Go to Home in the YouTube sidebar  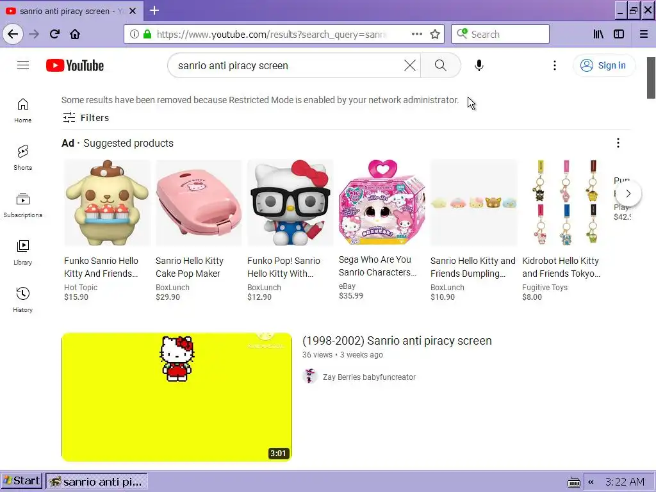[x=22, y=111]
